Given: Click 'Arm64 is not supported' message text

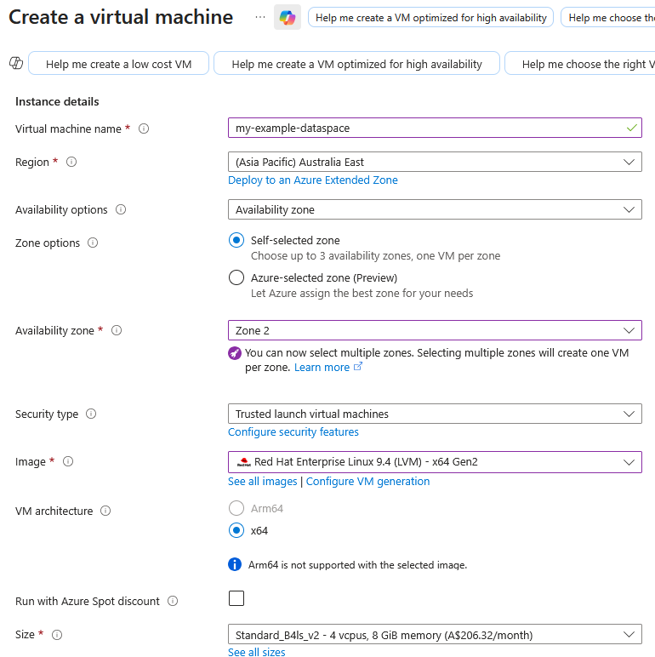Looking at the screenshot, I should pyautogui.click(x=357, y=565).
